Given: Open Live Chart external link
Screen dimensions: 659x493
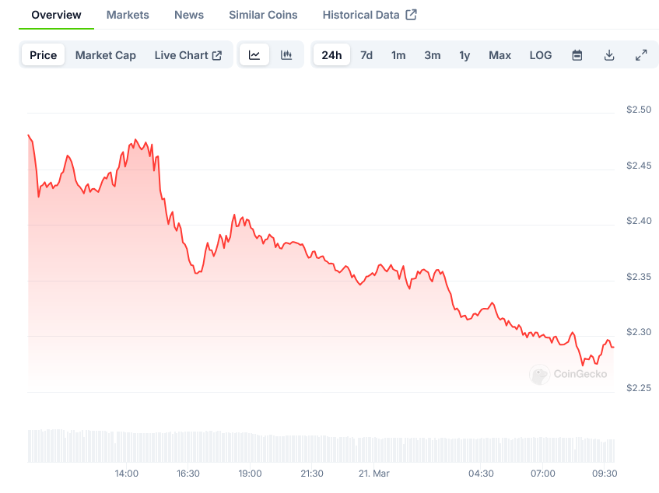Looking at the screenshot, I should point(188,55).
